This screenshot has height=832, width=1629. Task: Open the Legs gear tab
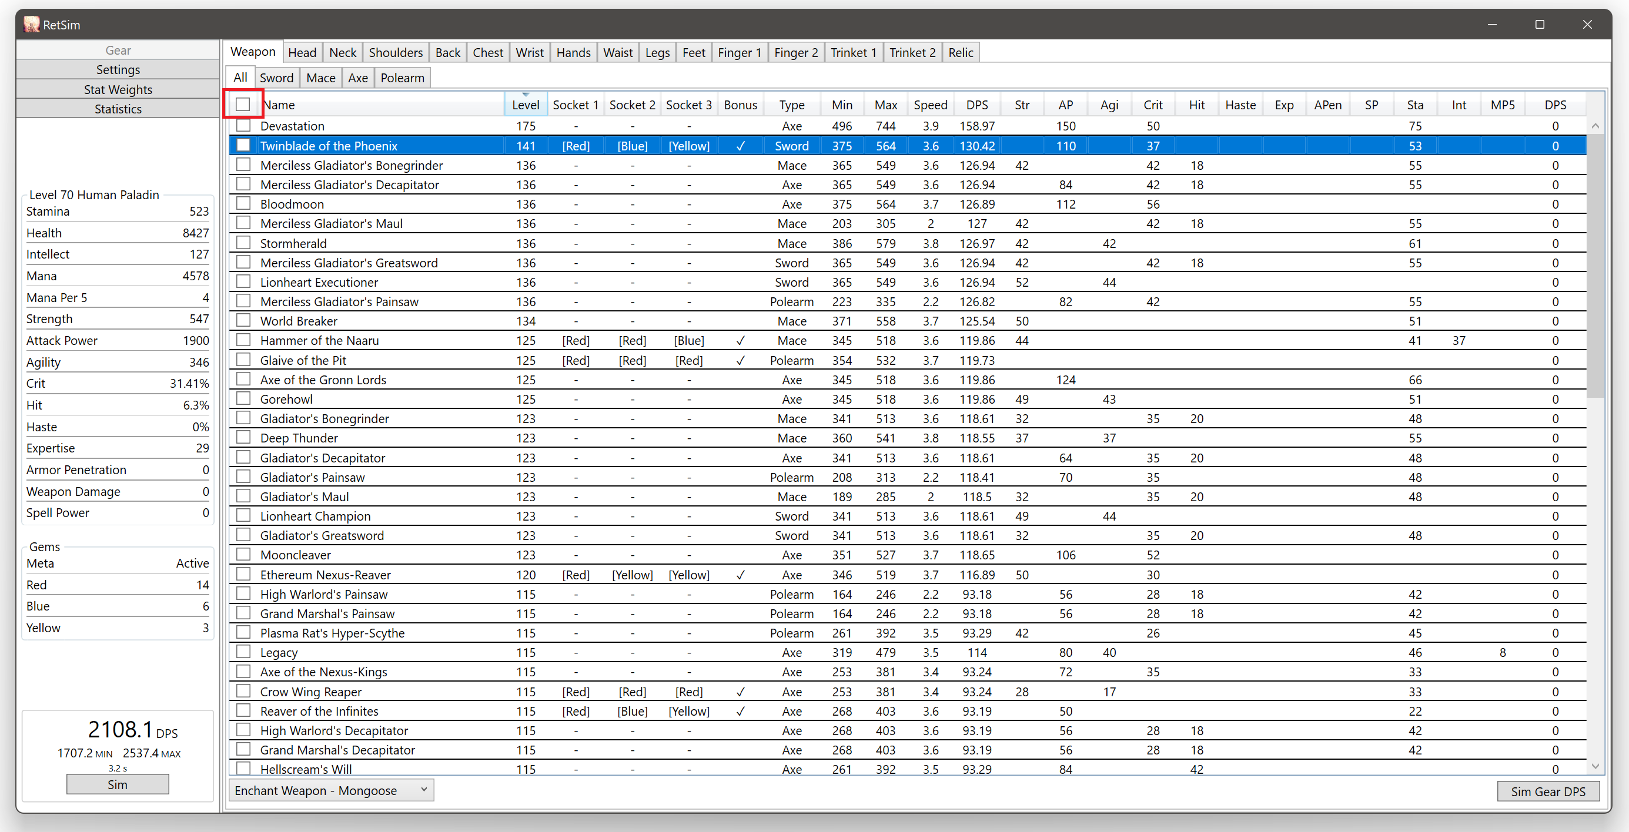coord(657,52)
